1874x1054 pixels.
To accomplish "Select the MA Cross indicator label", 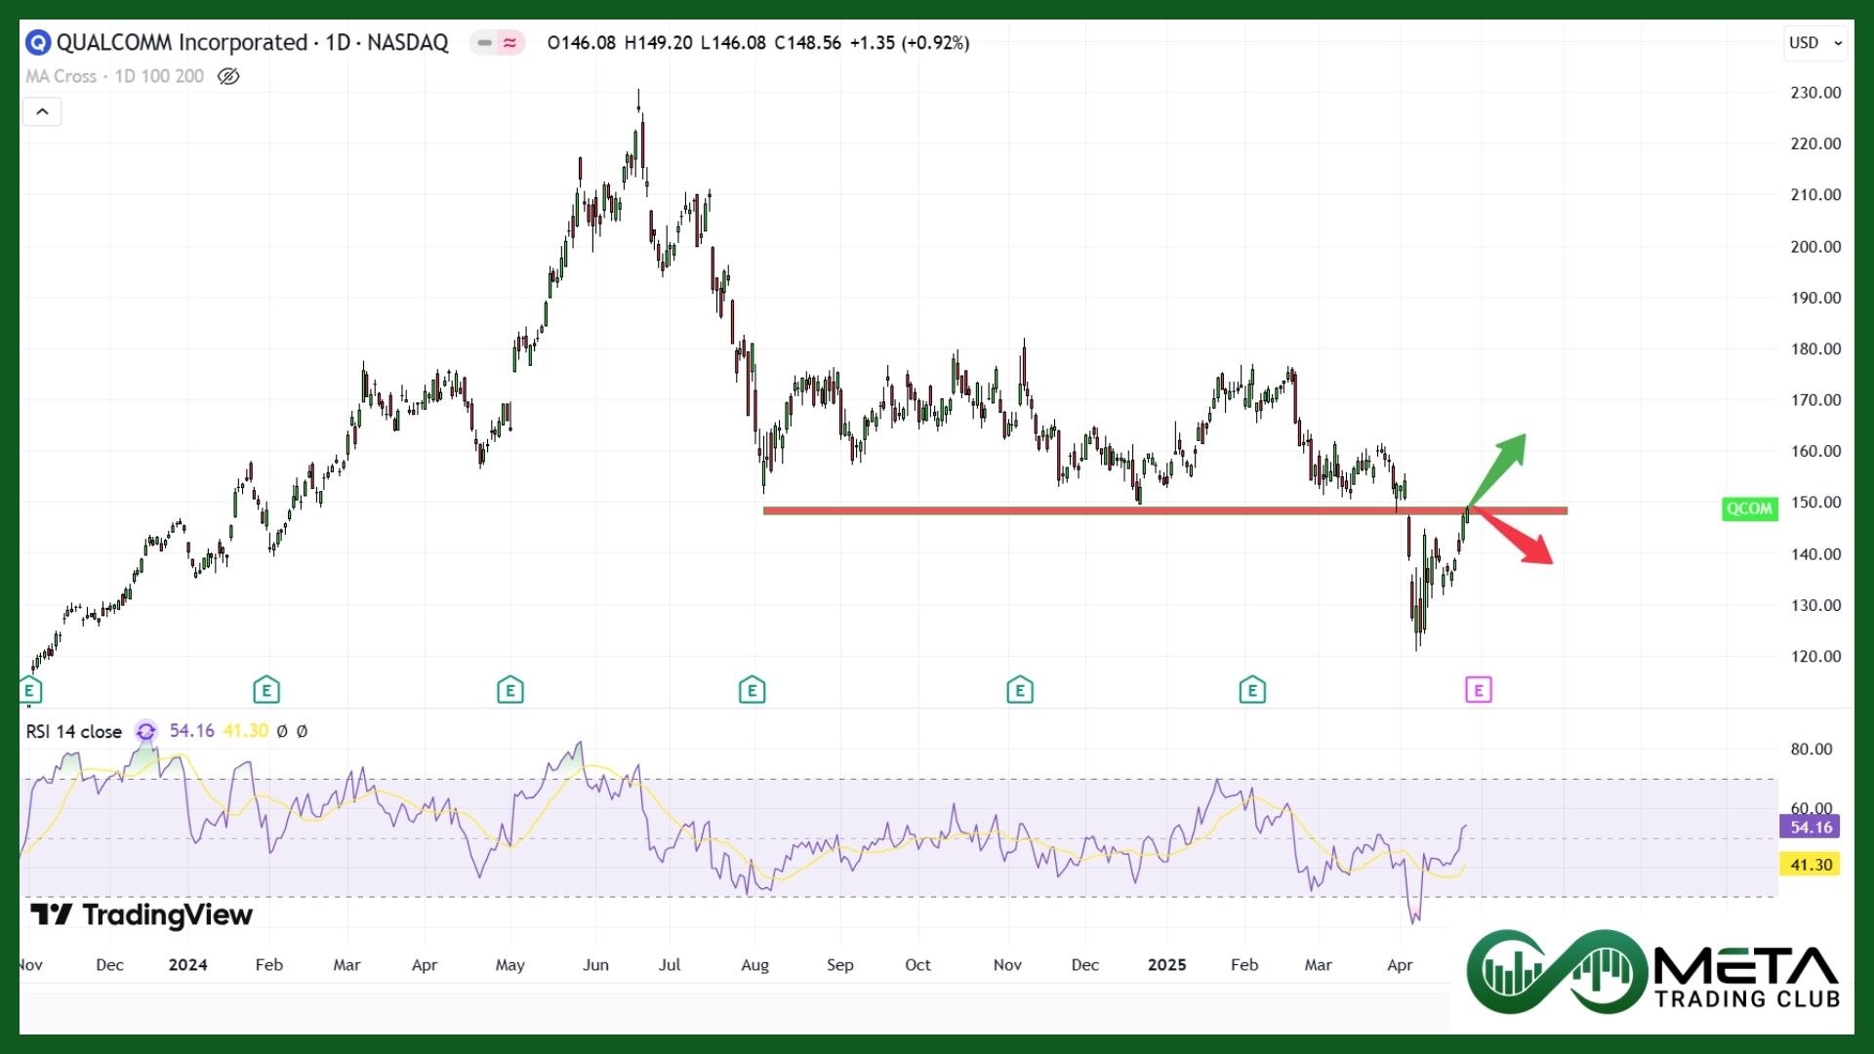I will pos(114,76).
